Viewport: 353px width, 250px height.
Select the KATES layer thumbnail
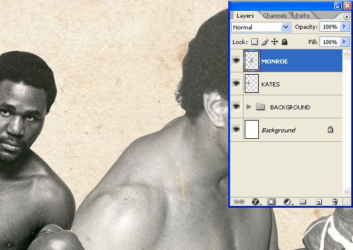coord(252,84)
